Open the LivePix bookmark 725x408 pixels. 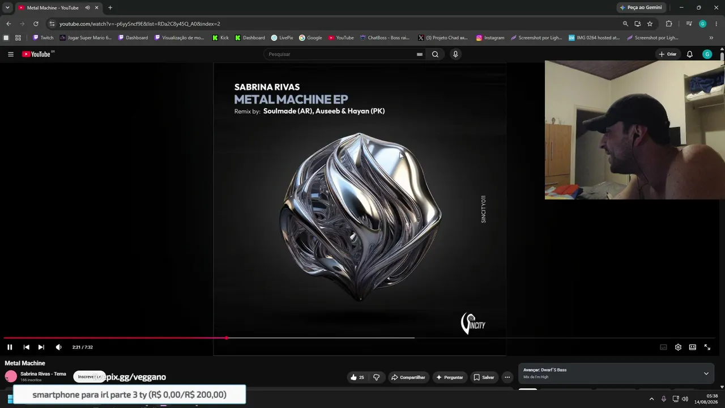tap(282, 38)
